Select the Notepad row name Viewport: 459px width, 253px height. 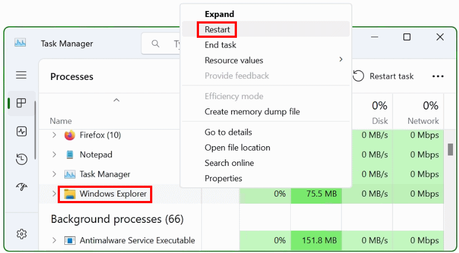pos(96,154)
